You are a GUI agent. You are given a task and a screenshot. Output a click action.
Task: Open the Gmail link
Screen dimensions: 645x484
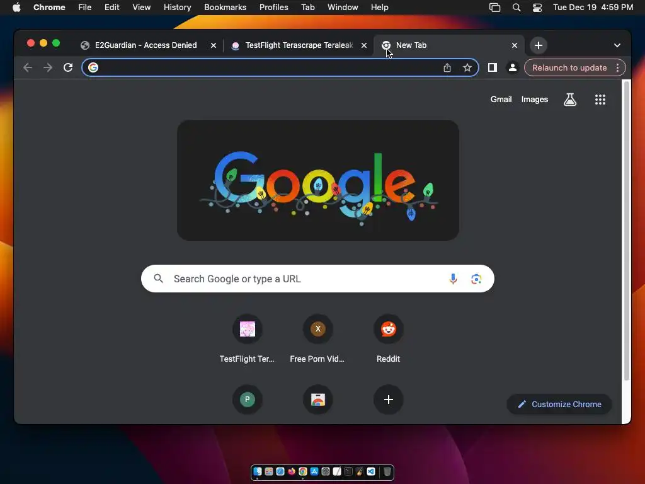tap(501, 99)
